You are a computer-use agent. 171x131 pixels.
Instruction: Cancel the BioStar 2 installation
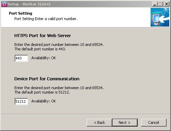(x=154, y=122)
